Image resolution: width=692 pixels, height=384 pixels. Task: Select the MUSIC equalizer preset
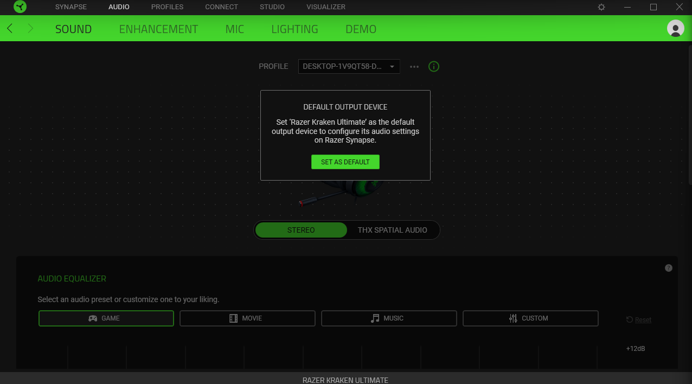(389, 318)
